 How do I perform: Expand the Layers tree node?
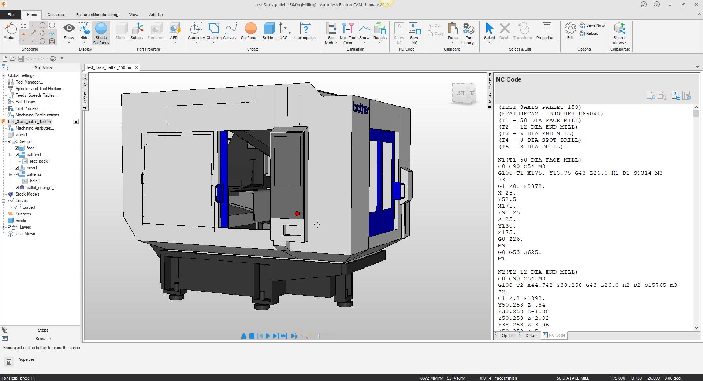4,227
